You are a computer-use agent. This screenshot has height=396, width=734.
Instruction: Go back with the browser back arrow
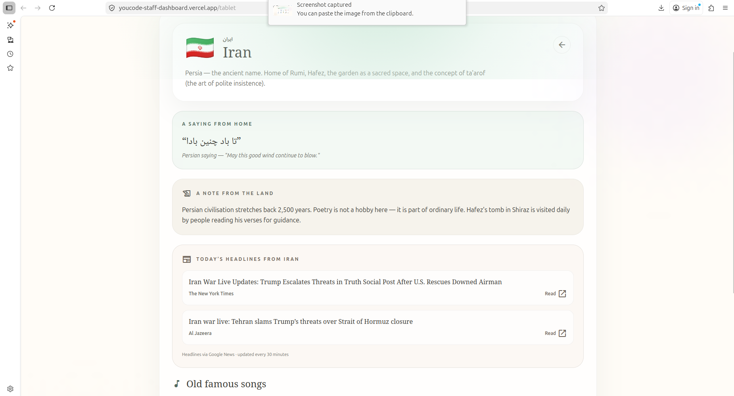click(x=23, y=8)
